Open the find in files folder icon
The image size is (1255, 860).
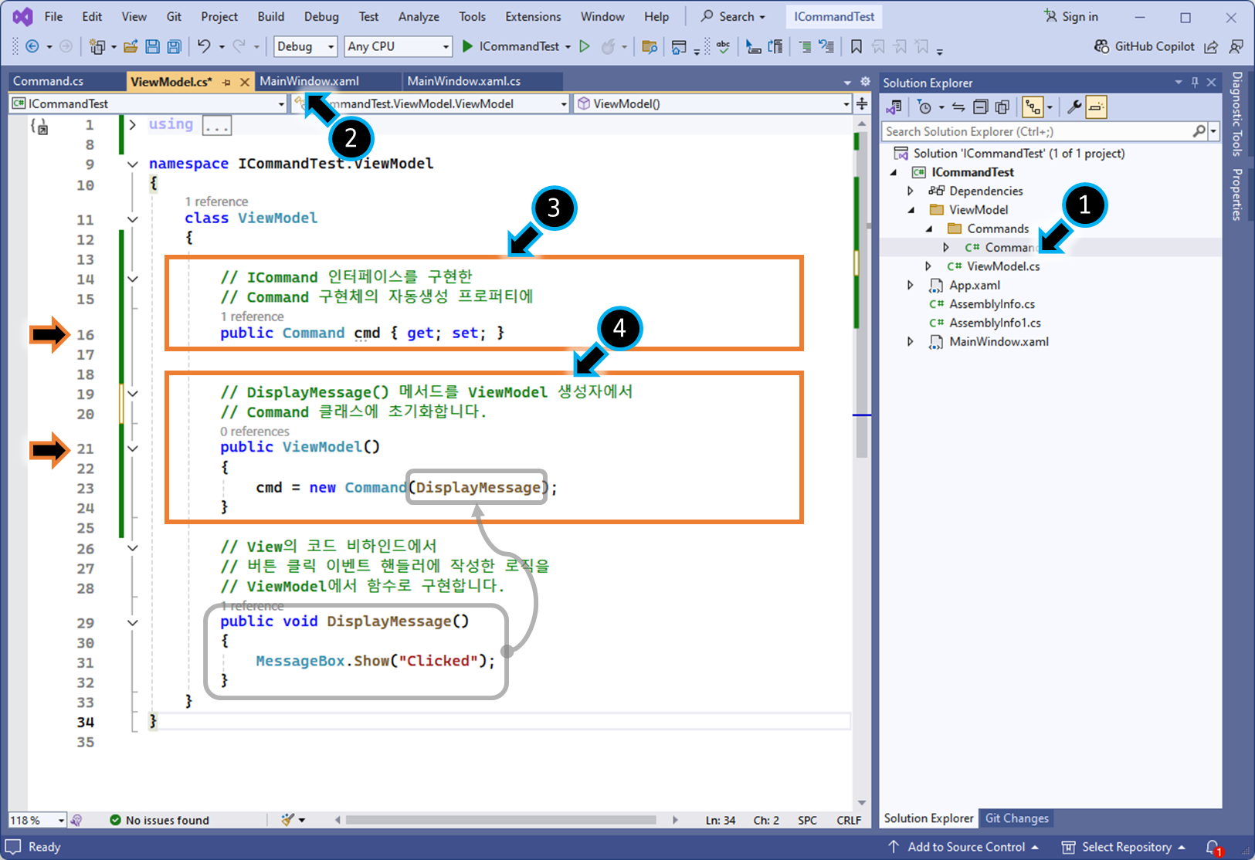point(650,46)
